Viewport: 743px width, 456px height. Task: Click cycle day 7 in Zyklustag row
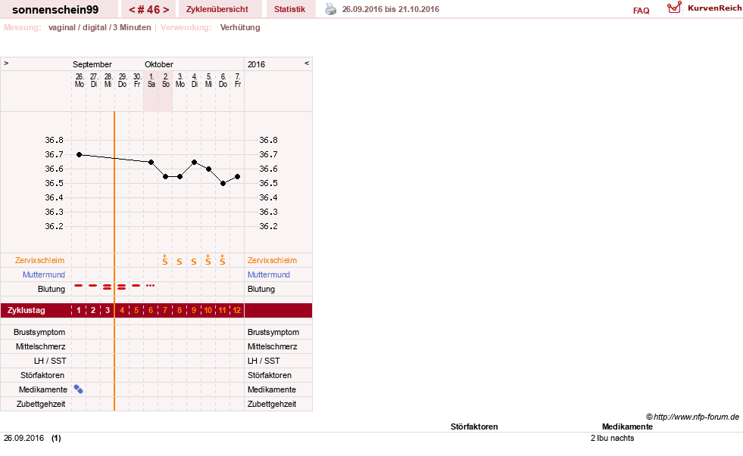[x=165, y=310]
